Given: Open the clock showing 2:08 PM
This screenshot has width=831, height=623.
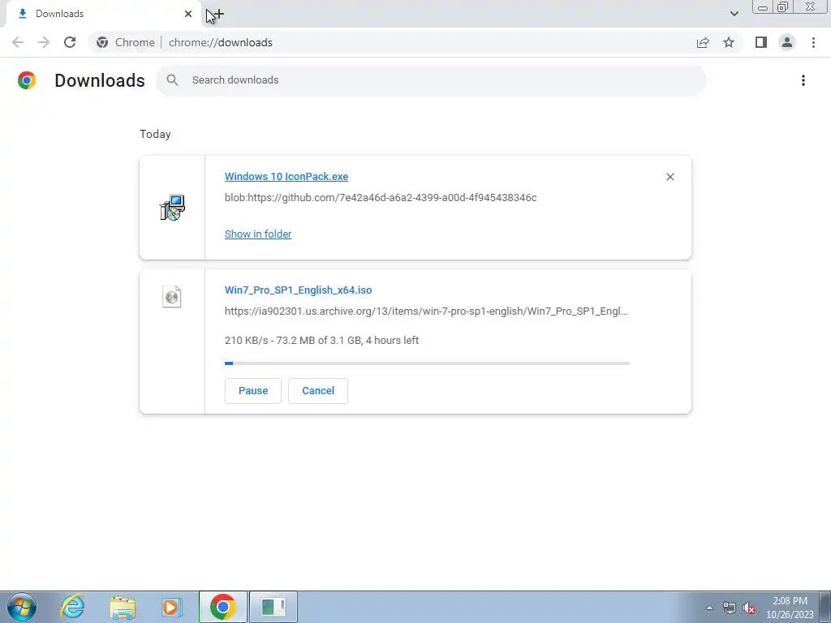Looking at the screenshot, I should point(790,608).
